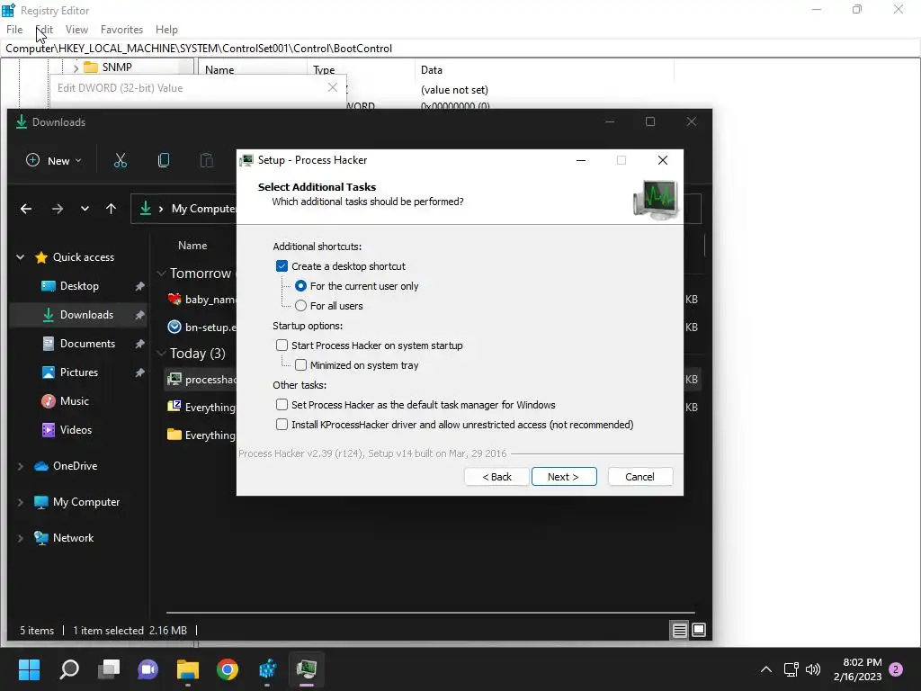Open the Edit menu in Registry Editor

coord(44,30)
